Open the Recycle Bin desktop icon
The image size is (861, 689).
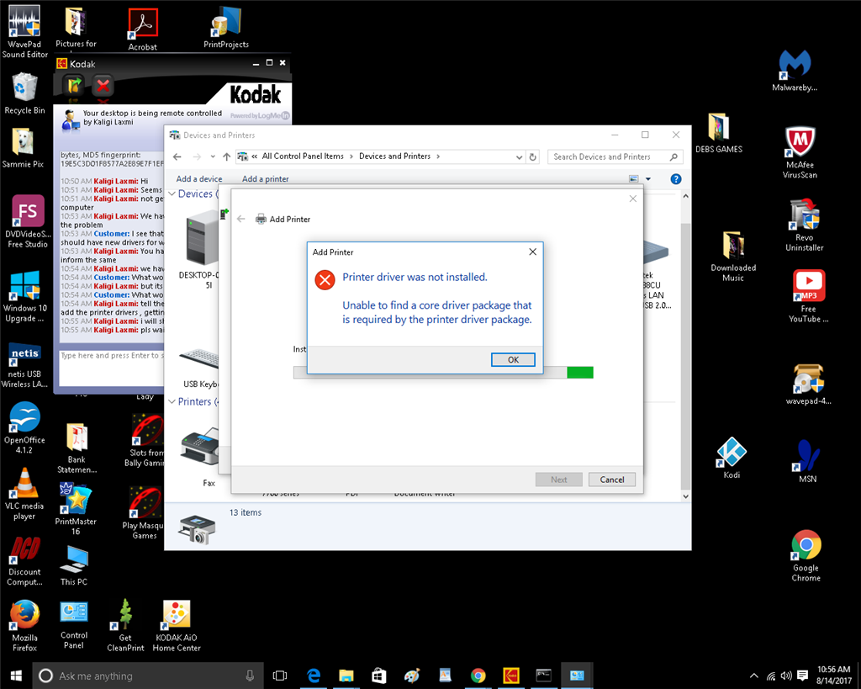pyautogui.click(x=24, y=94)
